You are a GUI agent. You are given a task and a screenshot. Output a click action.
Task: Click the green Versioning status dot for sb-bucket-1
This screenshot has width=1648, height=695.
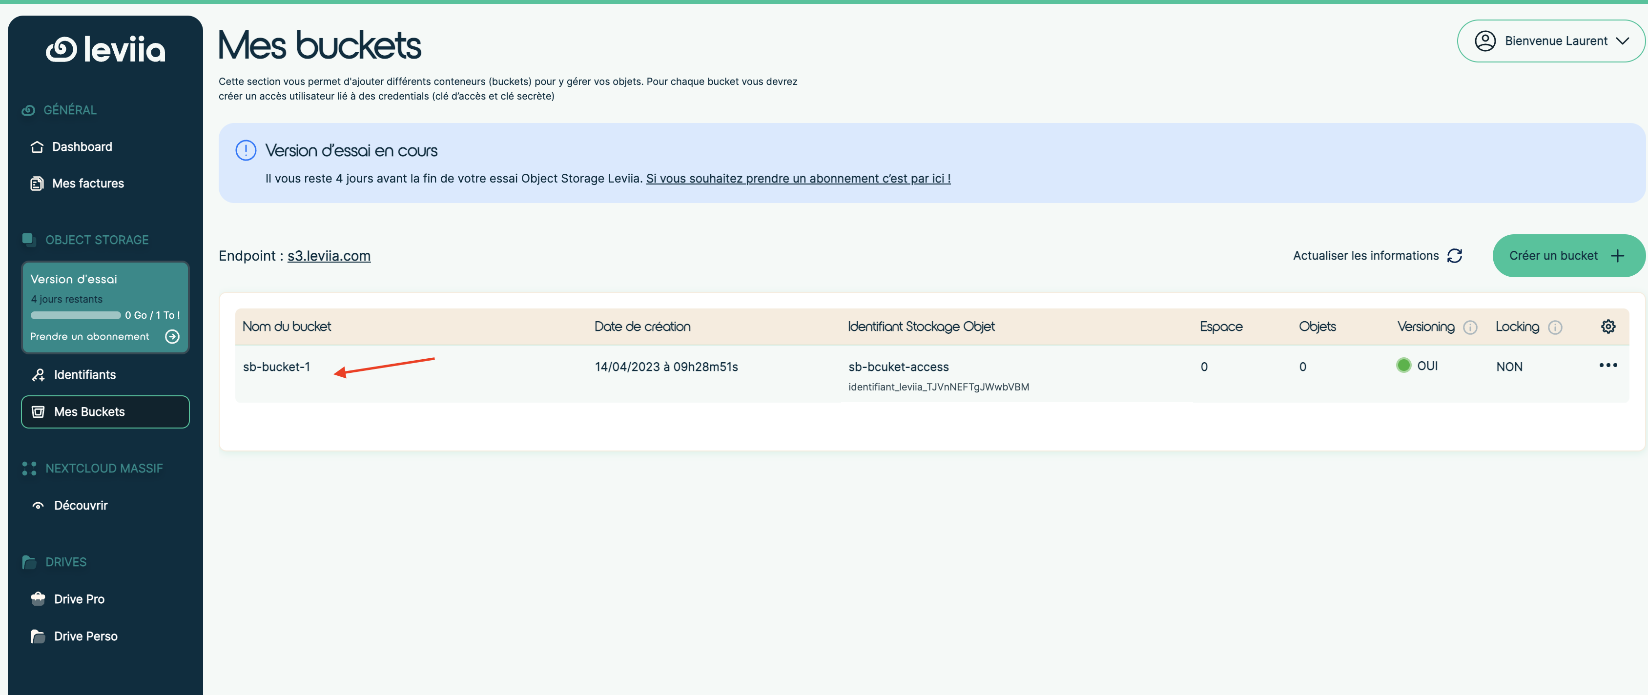coord(1403,365)
